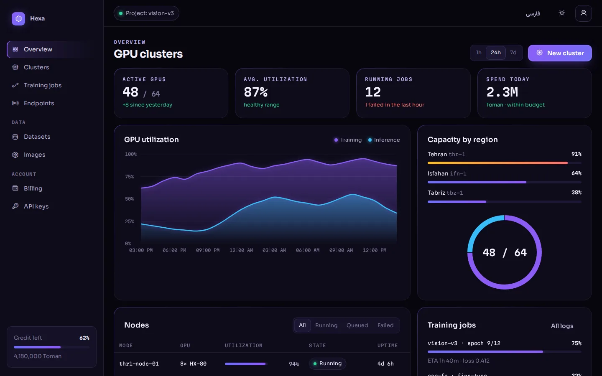The height and width of the screenshot is (376, 602).
Task: Open All logs link
Action: click(x=562, y=326)
